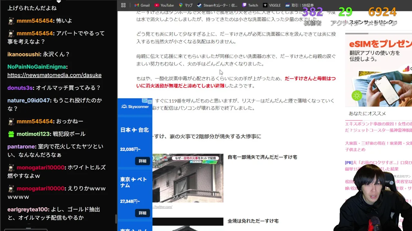Click motimoti123's green gift badge

tap(11, 134)
